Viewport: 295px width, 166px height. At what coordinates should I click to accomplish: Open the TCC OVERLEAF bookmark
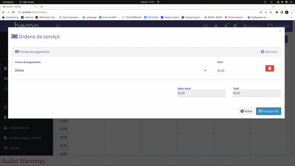pyautogui.click(x=132, y=17)
